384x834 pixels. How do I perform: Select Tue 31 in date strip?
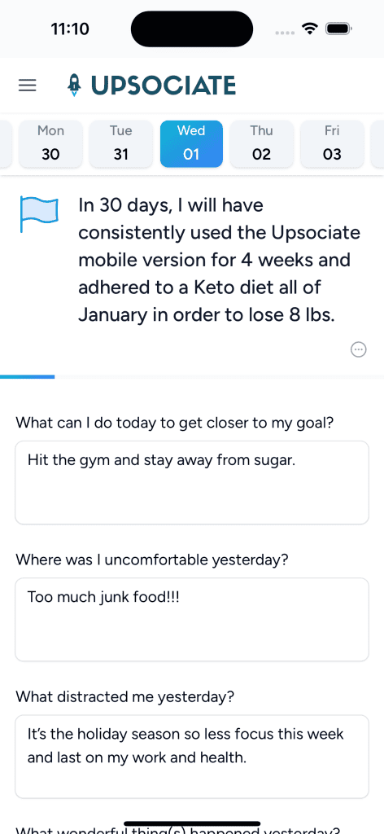pos(121,143)
